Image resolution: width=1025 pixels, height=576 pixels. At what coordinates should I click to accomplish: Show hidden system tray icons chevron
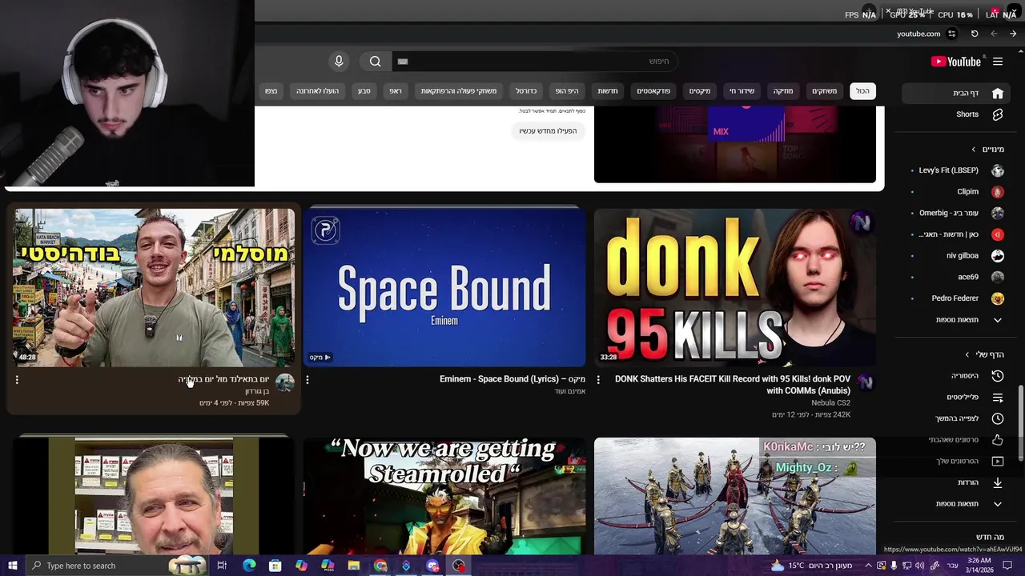click(x=868, y=566)
